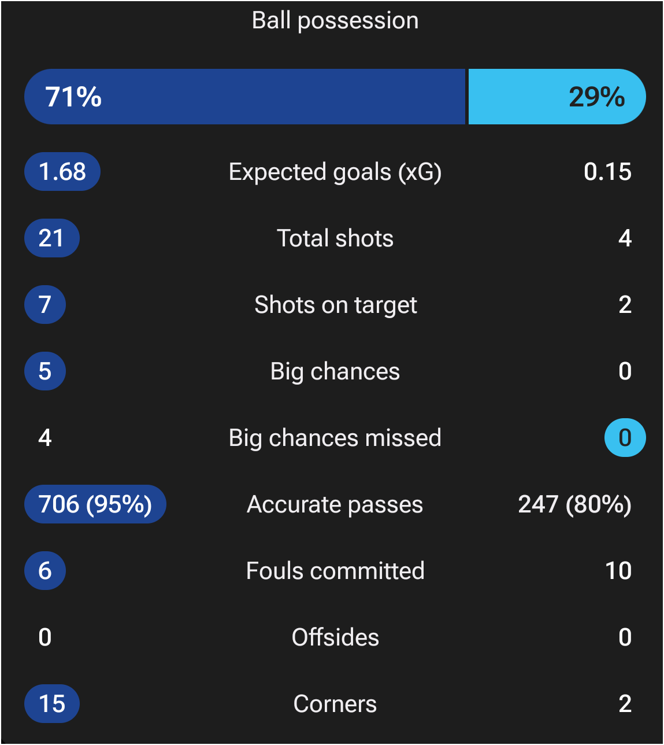Click the 6 fouls committed badge
The width and height of the screenshot is (664, 745).
pos(45,571)
